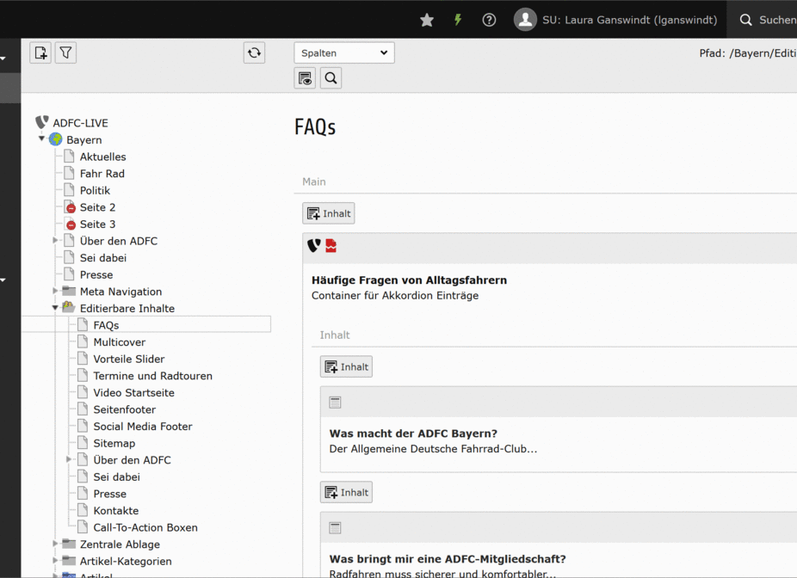Refresh the page tree with the reload icon

(x=254, y=52)
